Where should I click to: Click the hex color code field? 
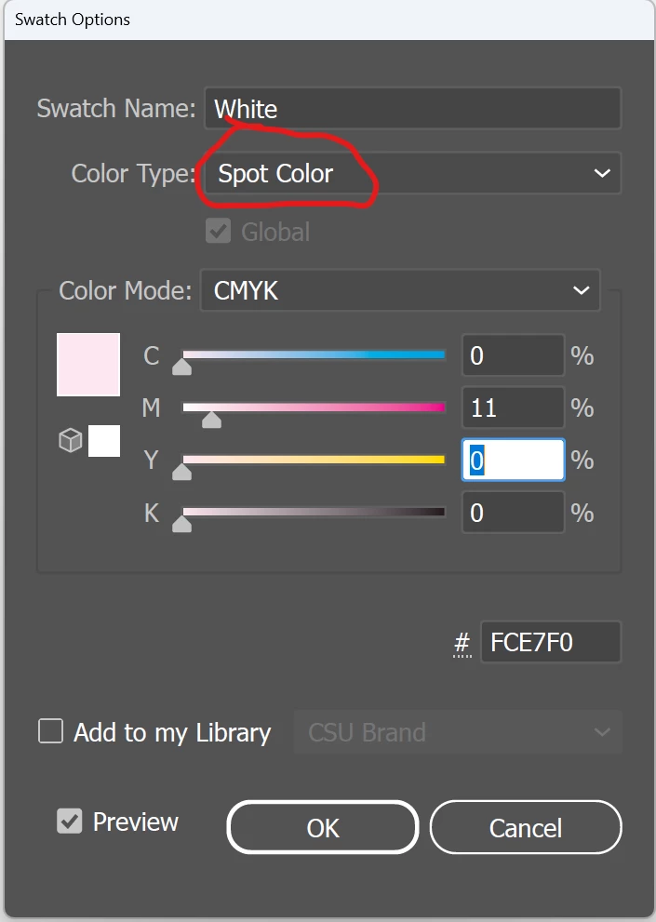549,643
